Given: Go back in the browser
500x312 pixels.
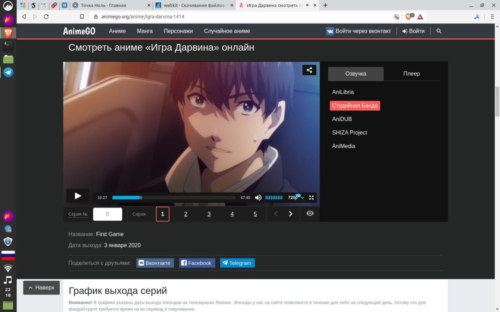Looking at the screenshot, I should (x=24, y=17).
